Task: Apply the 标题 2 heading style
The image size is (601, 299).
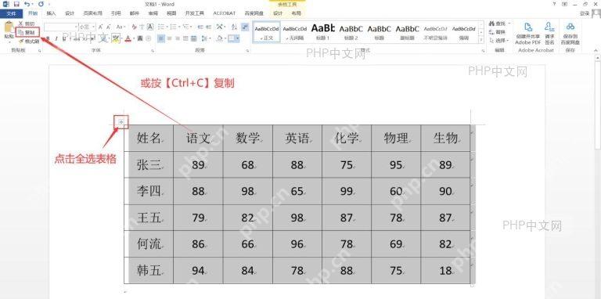Action: 351,31
